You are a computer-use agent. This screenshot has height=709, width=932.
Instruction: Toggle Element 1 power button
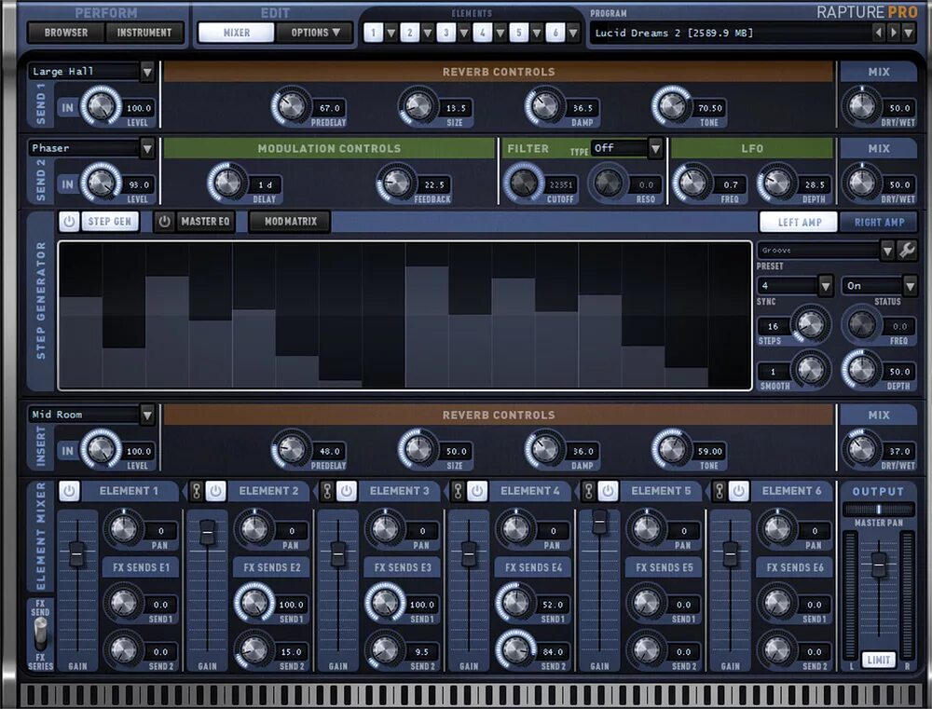pos(69,492)
